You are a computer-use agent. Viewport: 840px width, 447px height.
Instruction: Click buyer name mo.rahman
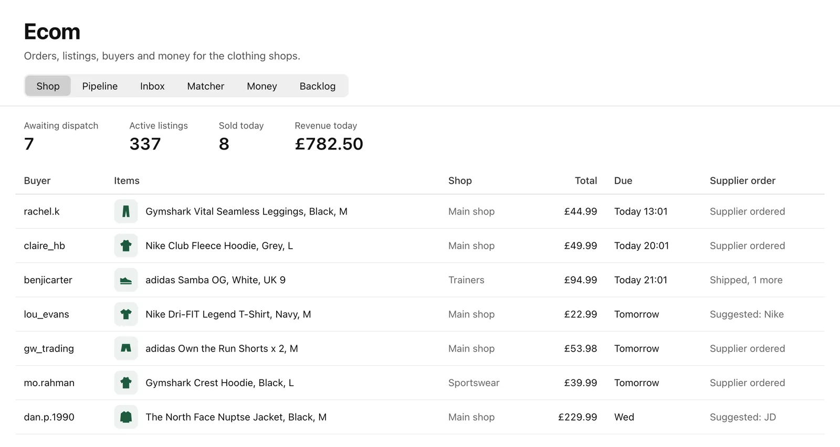[x=49, y=383]
